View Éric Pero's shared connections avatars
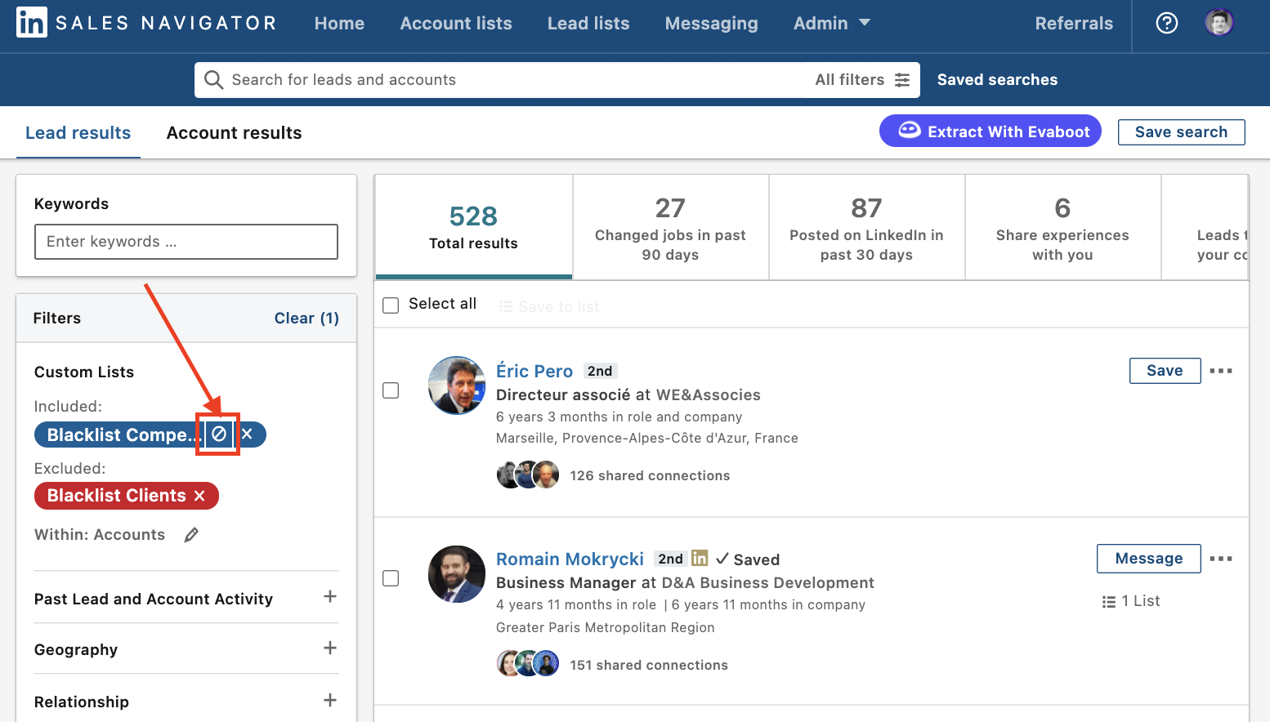 [528, 475]
